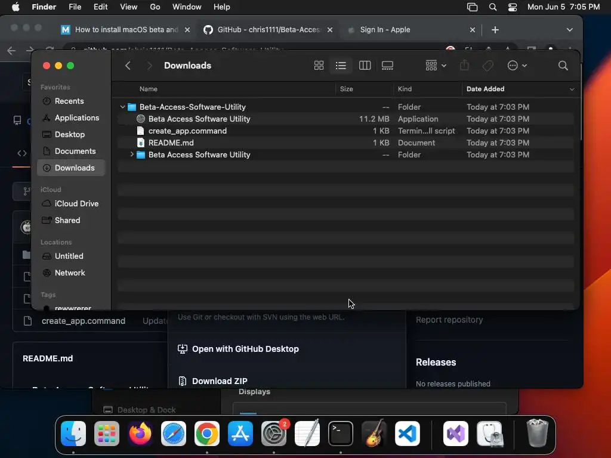
Task: Launch Google Chrome from the Dock
Action: pos(207,434)
